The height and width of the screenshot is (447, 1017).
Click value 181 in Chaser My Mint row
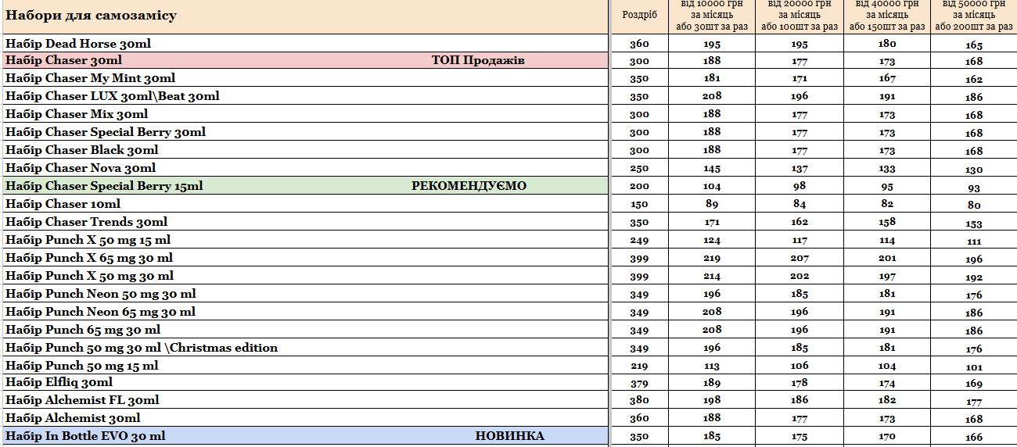coord(712,78)
